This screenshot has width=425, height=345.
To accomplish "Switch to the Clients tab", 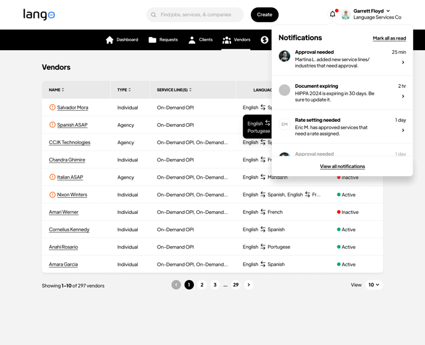I will pos(200,40).
